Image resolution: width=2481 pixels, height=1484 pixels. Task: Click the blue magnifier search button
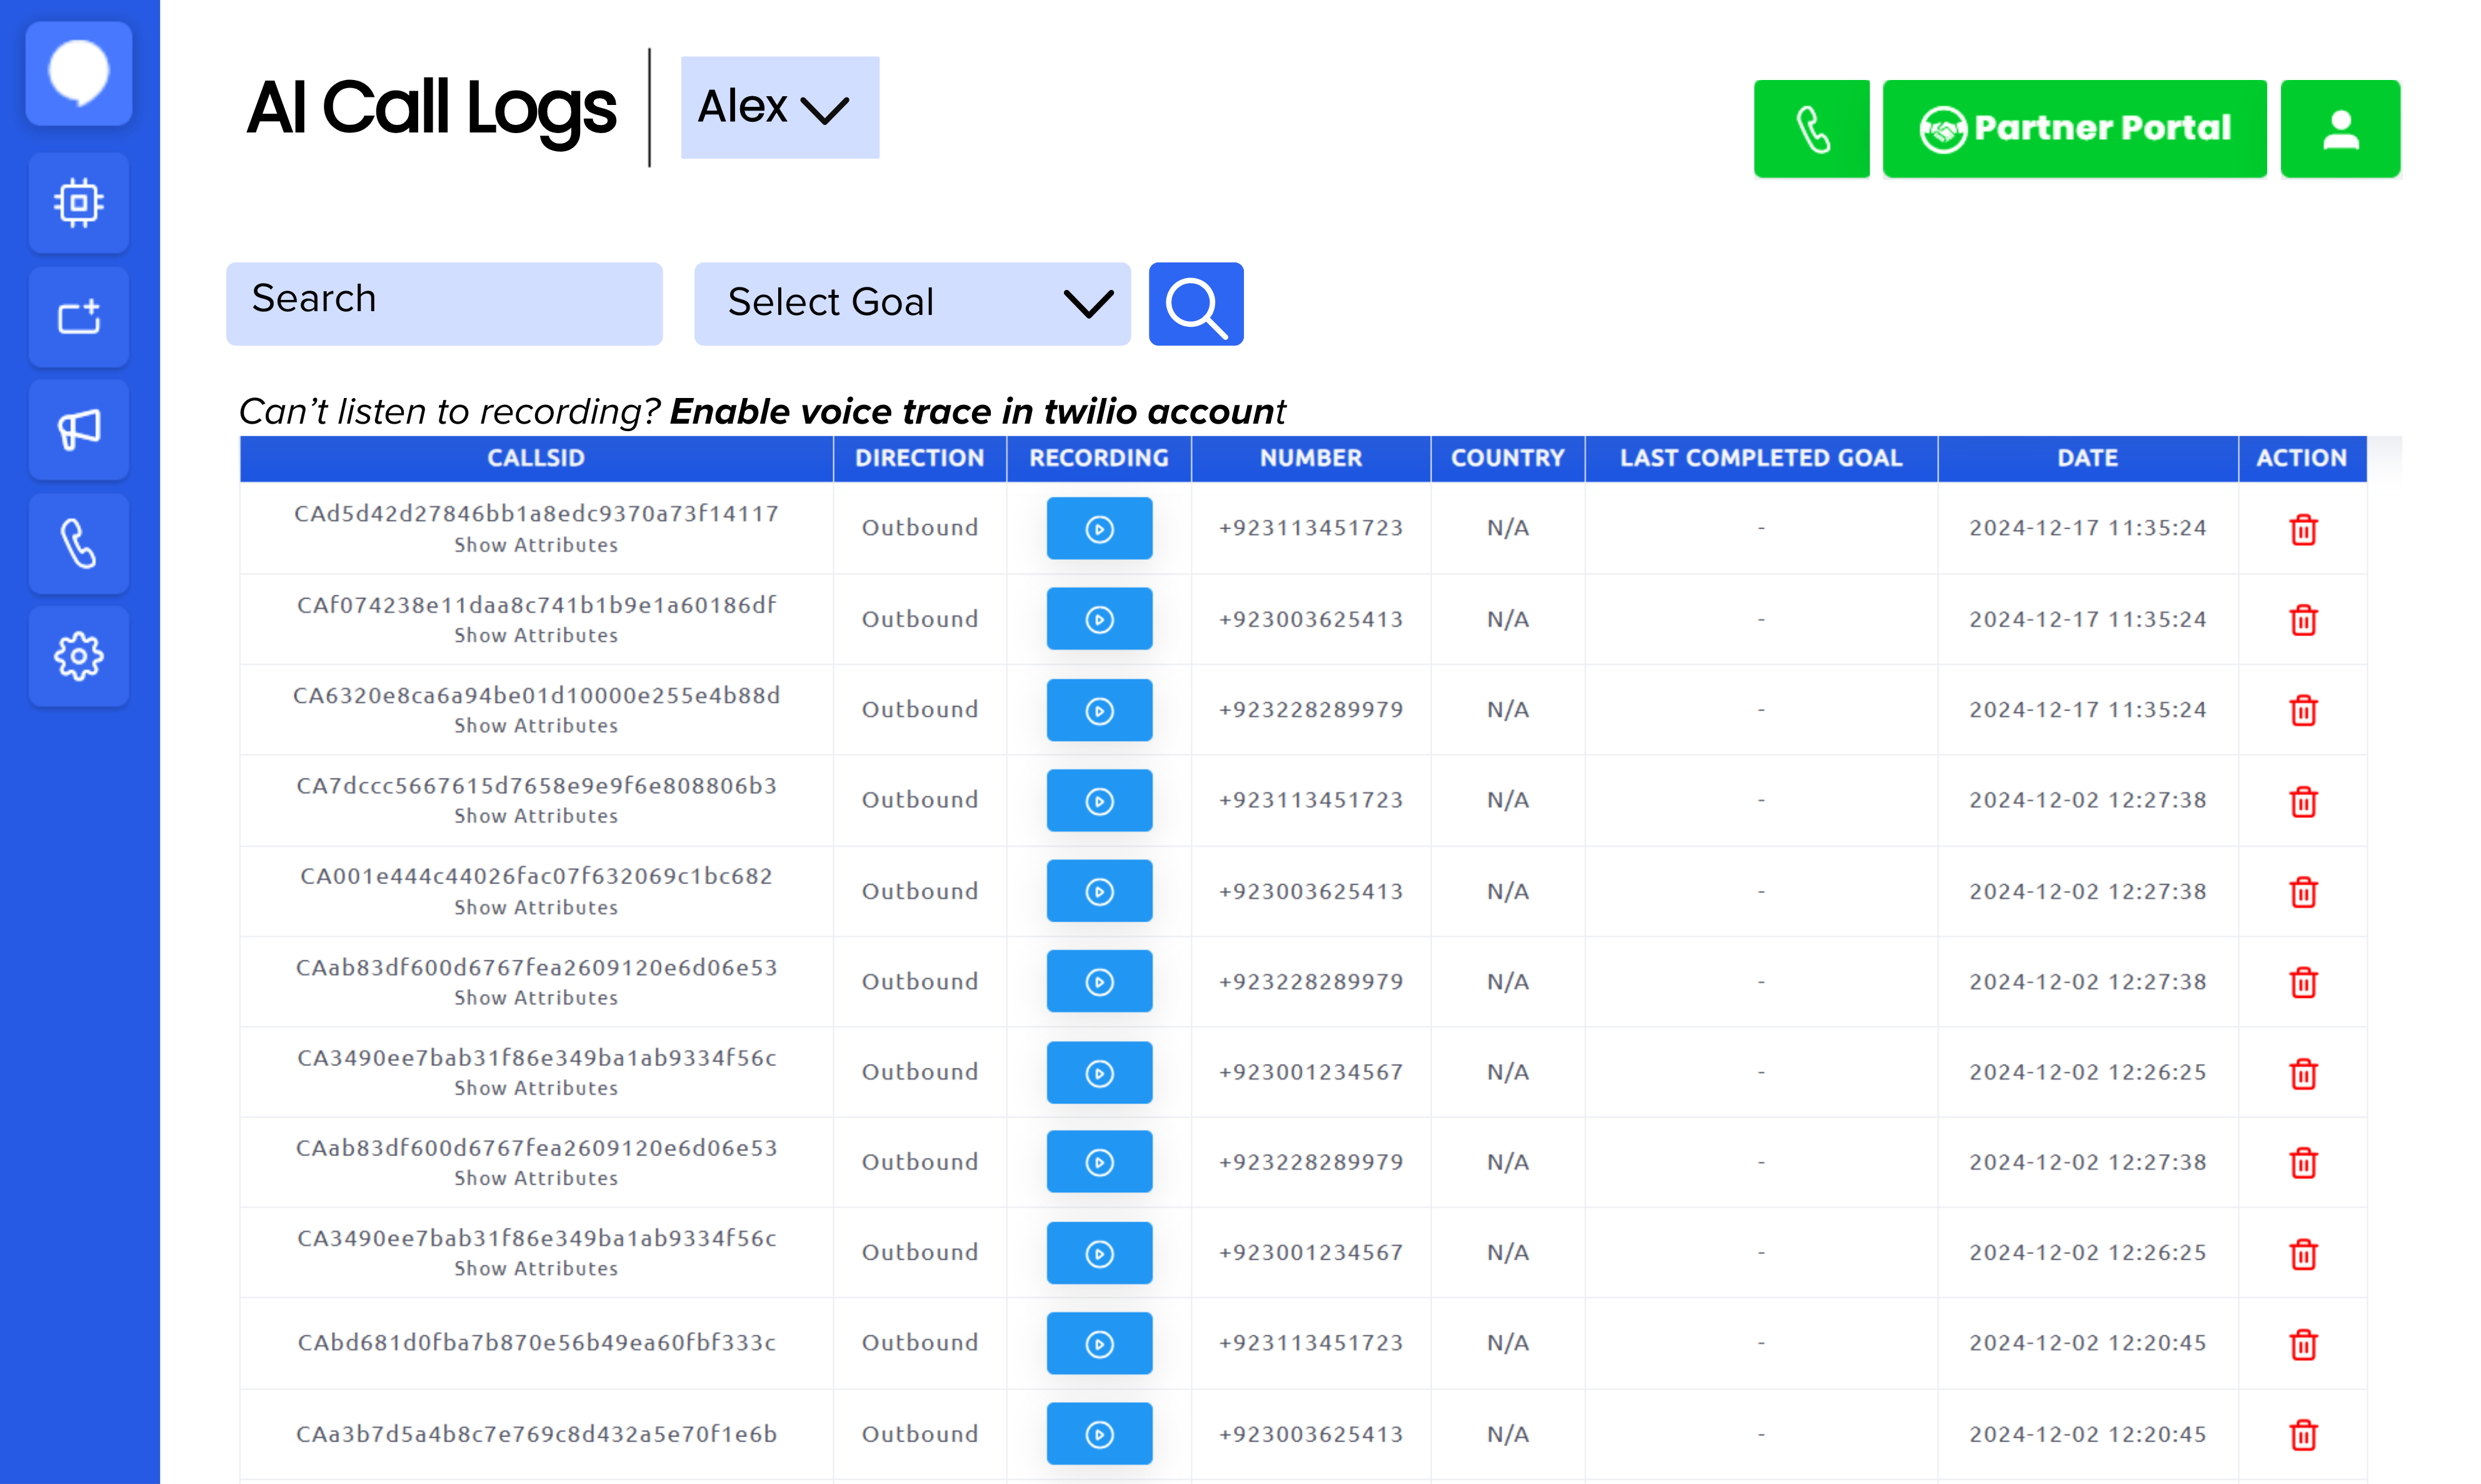1195,304
